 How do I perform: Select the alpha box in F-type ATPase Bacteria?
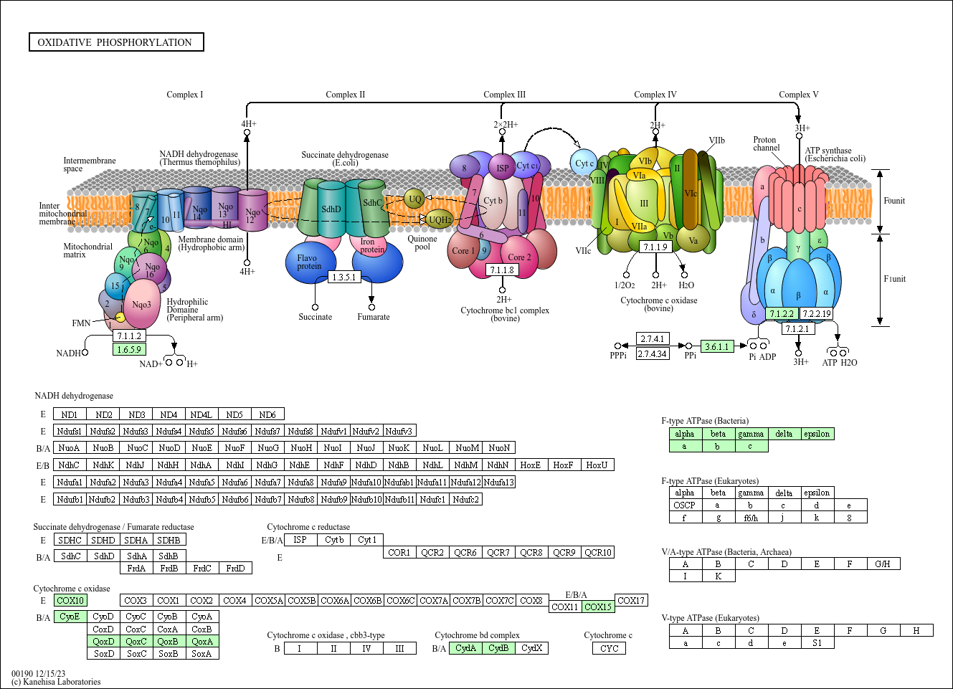point(685,434)
